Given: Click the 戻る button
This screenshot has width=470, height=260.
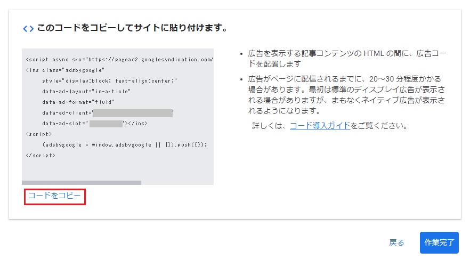Looking at the screenshot, I should coord(396,242).
